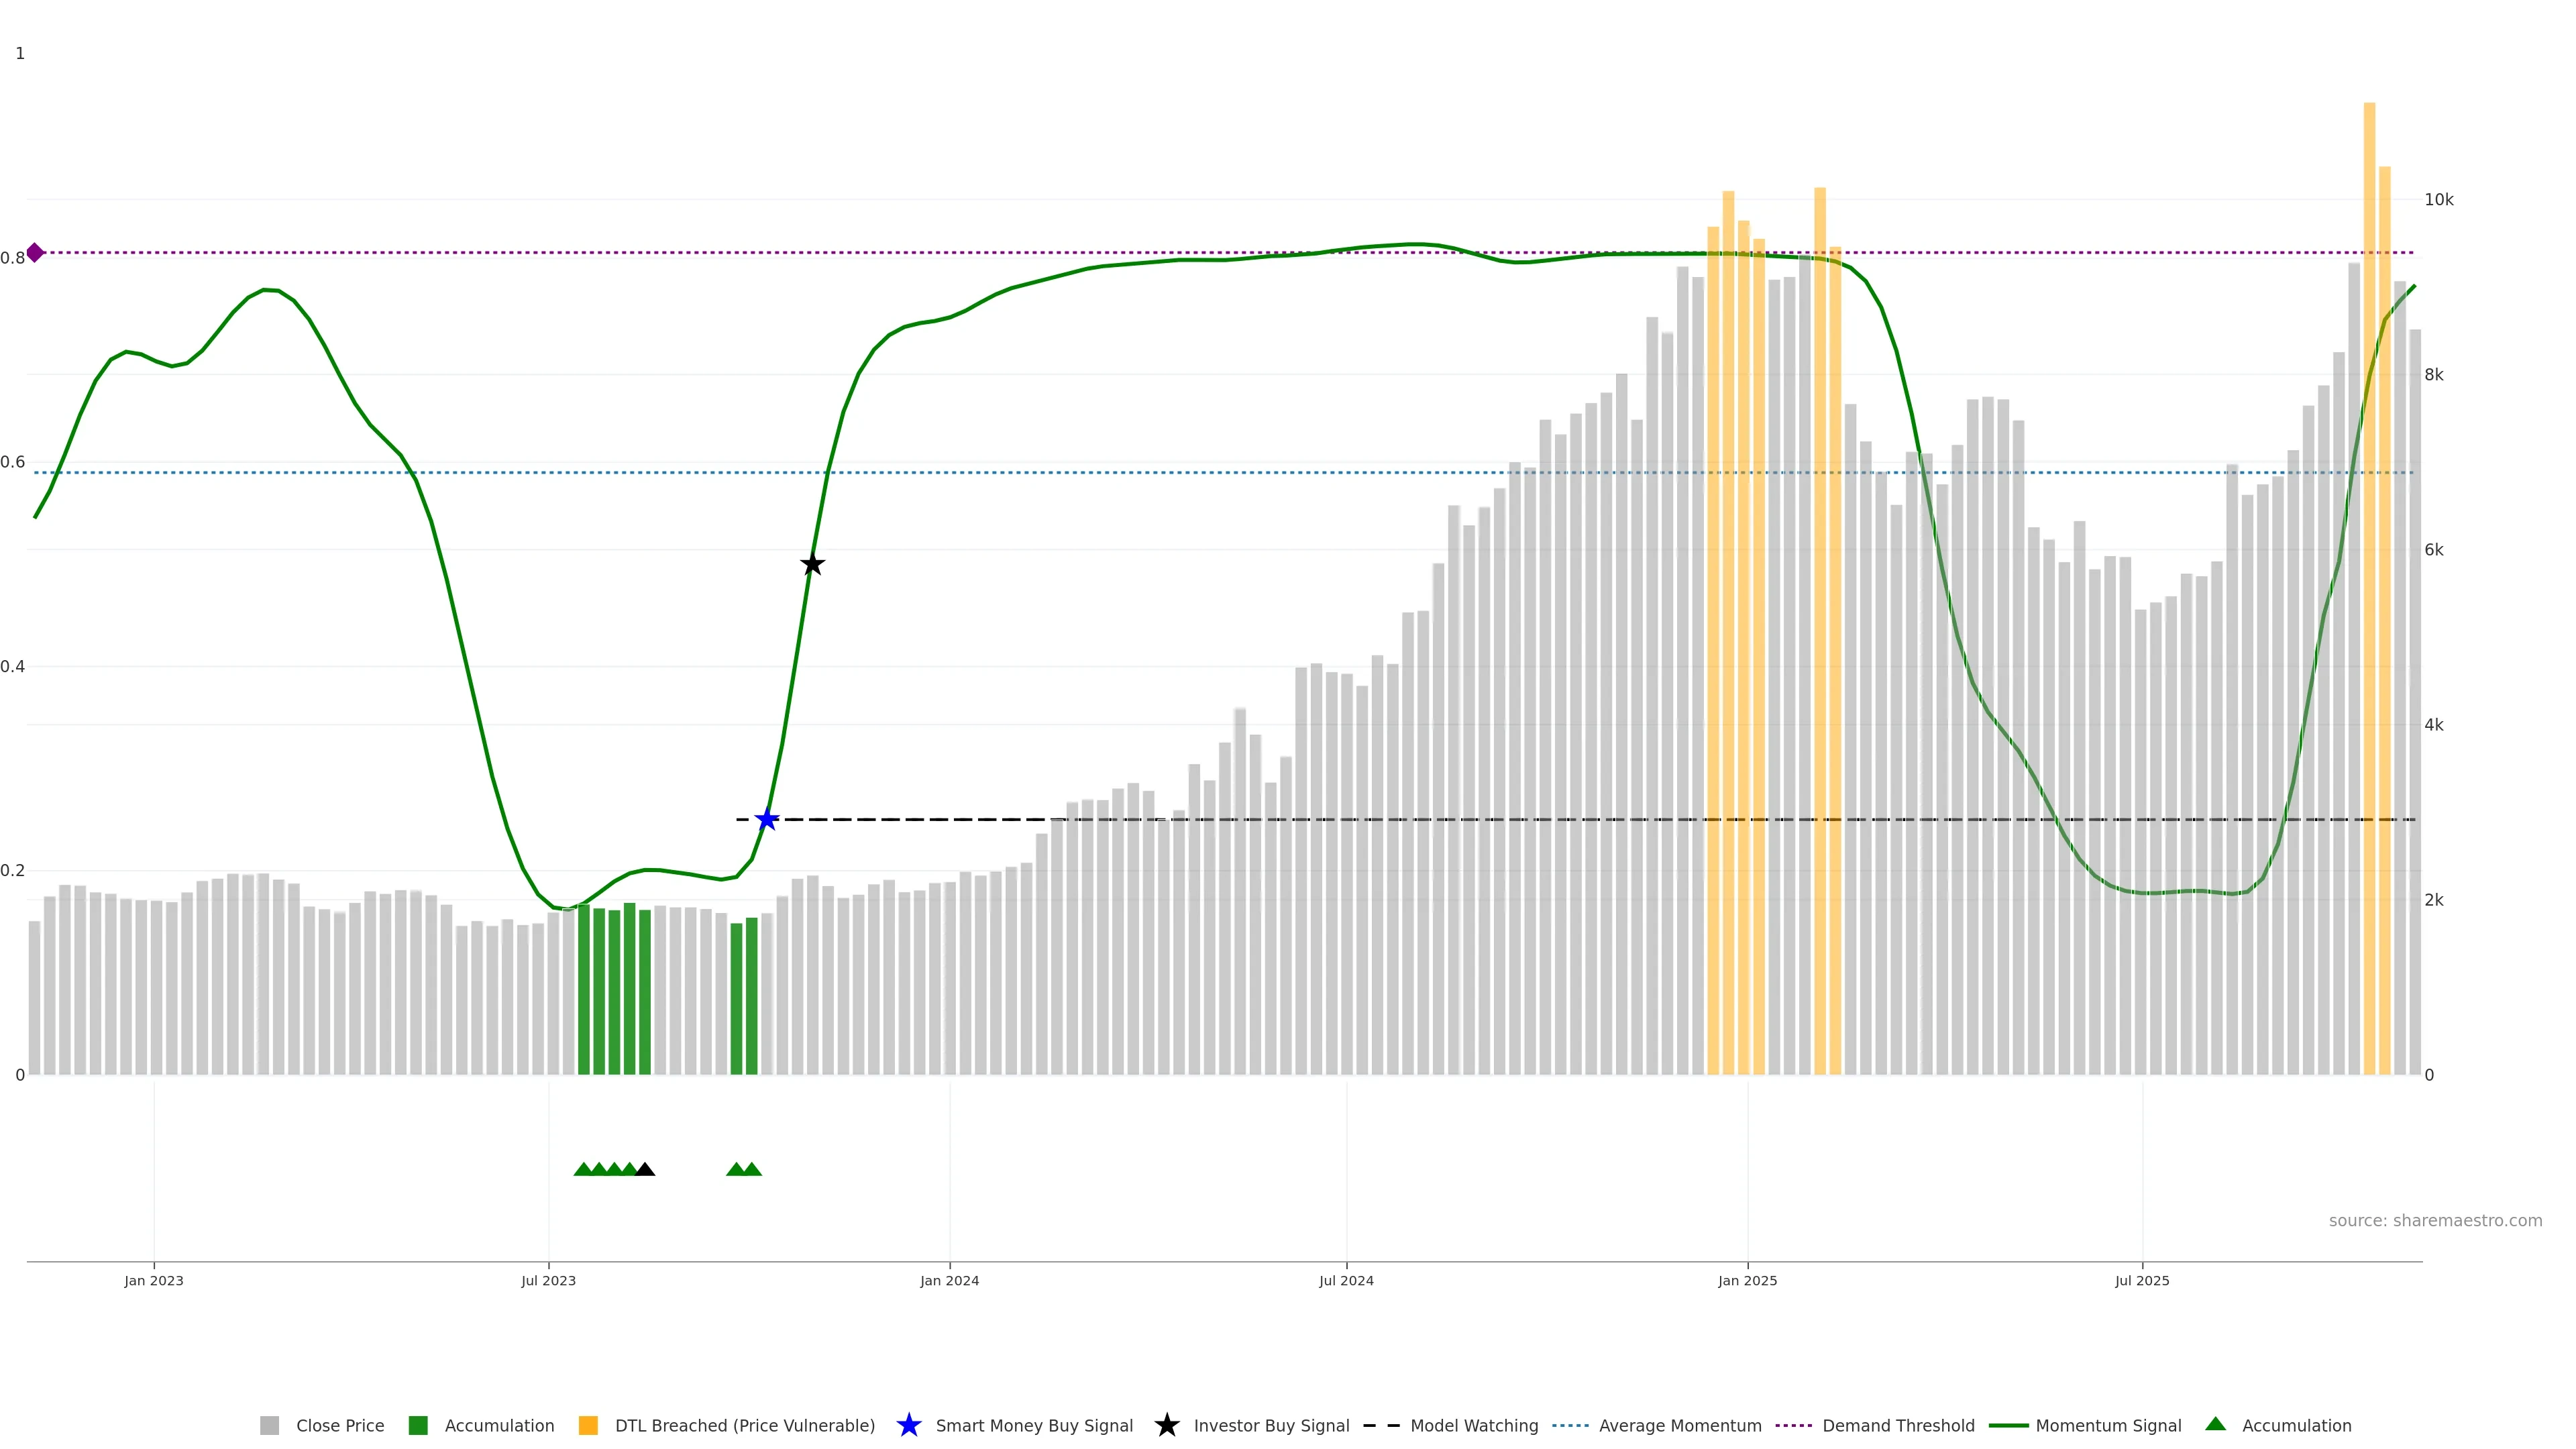Screen dimensions: 2576x1449
Task: Click green triangle Accumulation legend icon
Action: [x=2215, y=1424]
